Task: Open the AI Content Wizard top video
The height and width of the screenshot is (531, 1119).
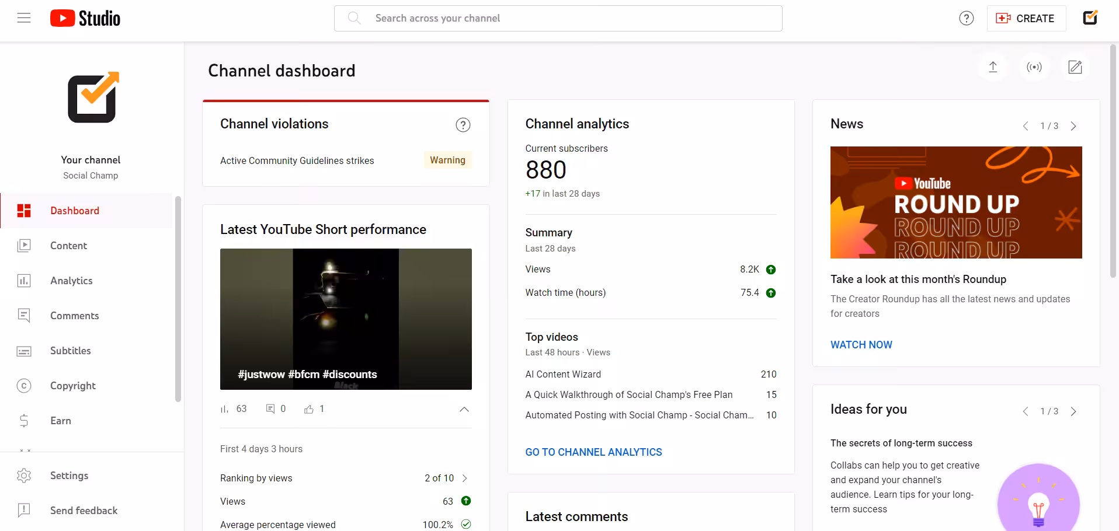Action: tap(563, 374)
